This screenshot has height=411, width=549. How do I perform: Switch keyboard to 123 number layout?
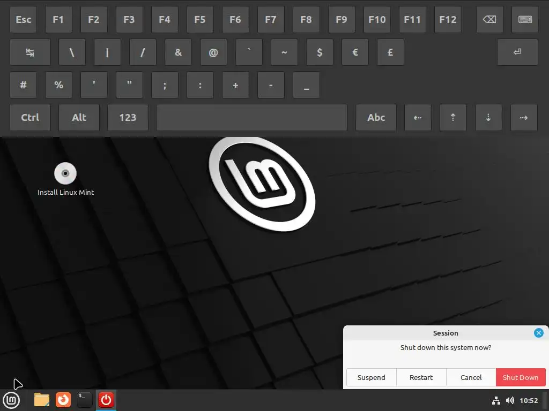[x=128, y=117]
